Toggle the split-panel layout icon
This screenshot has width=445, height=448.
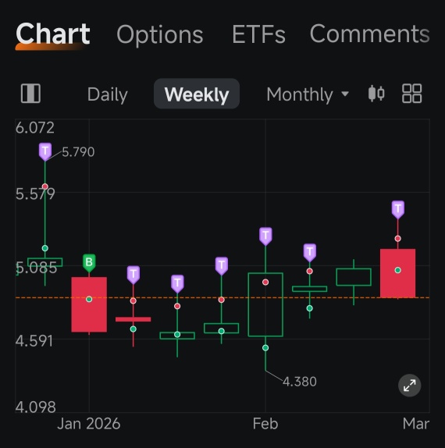[x=30, y=94]
